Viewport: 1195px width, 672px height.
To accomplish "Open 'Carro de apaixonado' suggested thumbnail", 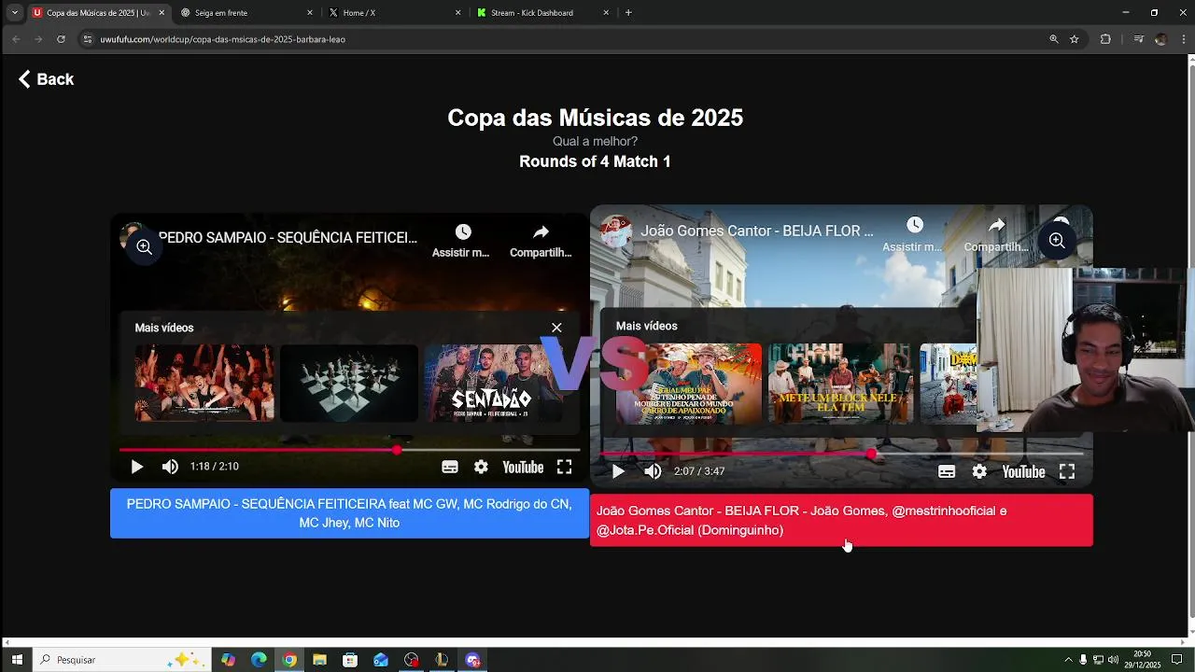I will [689, 384].
